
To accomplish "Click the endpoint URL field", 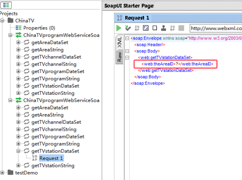I will (216, 28).
